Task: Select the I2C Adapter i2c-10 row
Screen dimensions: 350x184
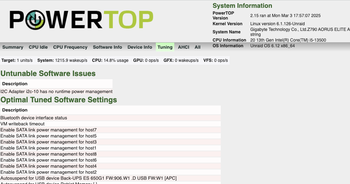Action: coord(56,92)
